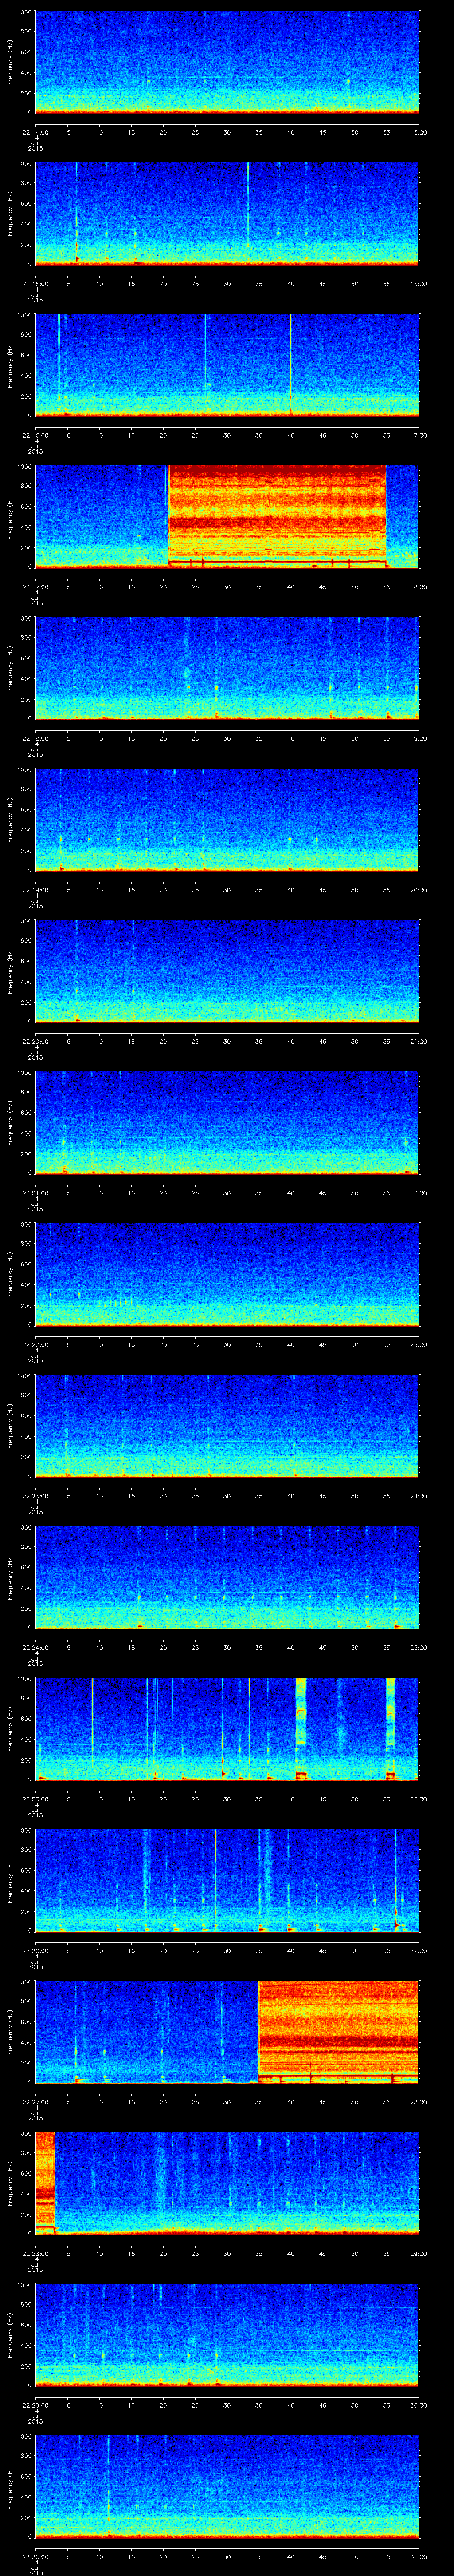The width and height of the screenshot is (454, 2576).
Task: Click the 22:23:00 start time label
Action: [x=35, y=1495]
